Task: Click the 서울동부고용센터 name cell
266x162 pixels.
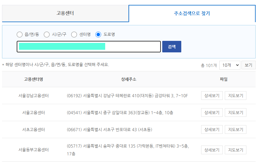Action: tap(34, 150)
